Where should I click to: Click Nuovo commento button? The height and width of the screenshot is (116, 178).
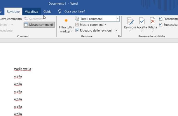[11, 19]
